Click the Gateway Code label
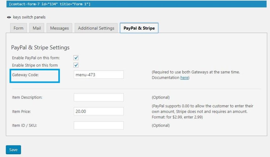The image size is (270, 157). click(25, 75)
